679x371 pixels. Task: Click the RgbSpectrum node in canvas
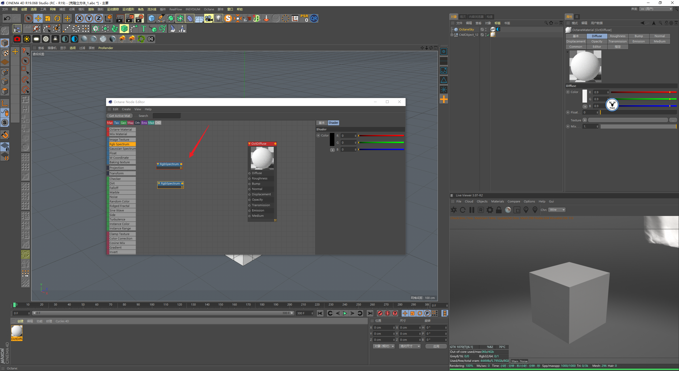[169, 164]
